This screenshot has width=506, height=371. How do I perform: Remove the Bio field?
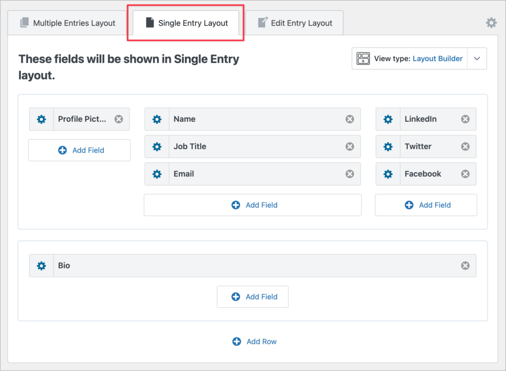point(465,266)
